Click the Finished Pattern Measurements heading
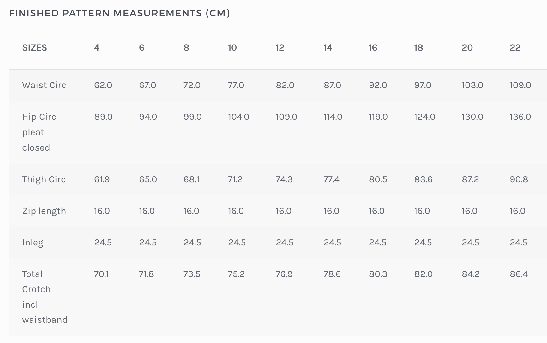Viewport: 547px width, 343px height. tap(120, 13)
